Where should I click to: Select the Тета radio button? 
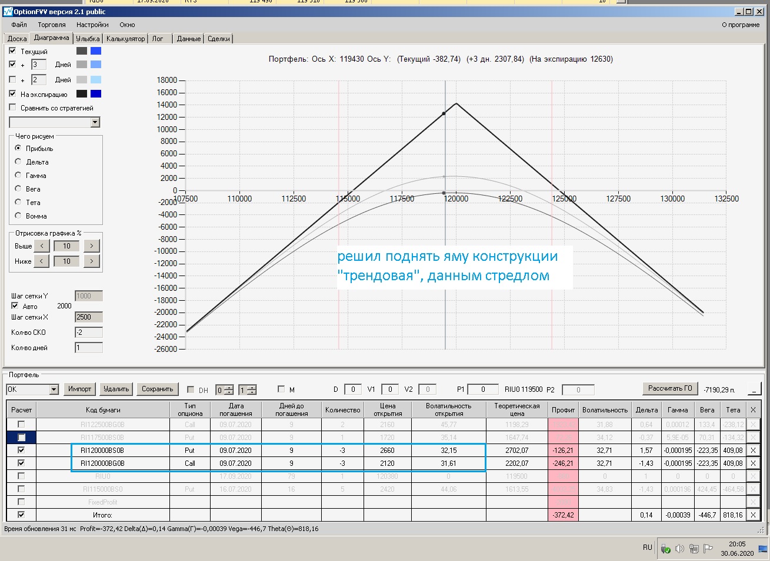[18, 202]
